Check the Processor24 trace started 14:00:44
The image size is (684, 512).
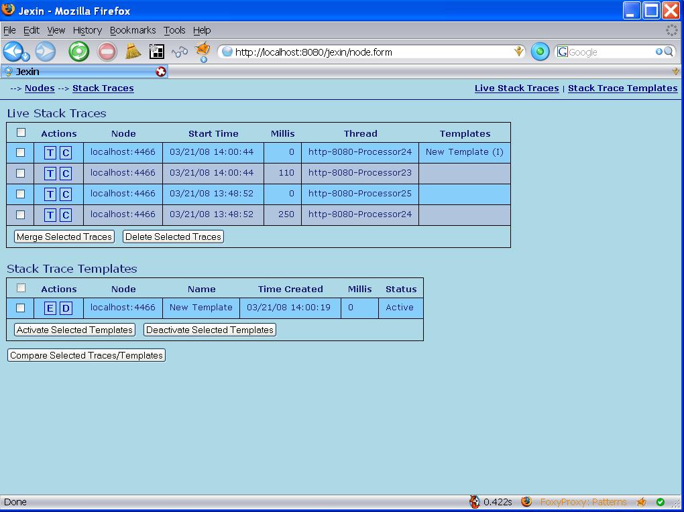pyautogui.click(x=21, y=152)
